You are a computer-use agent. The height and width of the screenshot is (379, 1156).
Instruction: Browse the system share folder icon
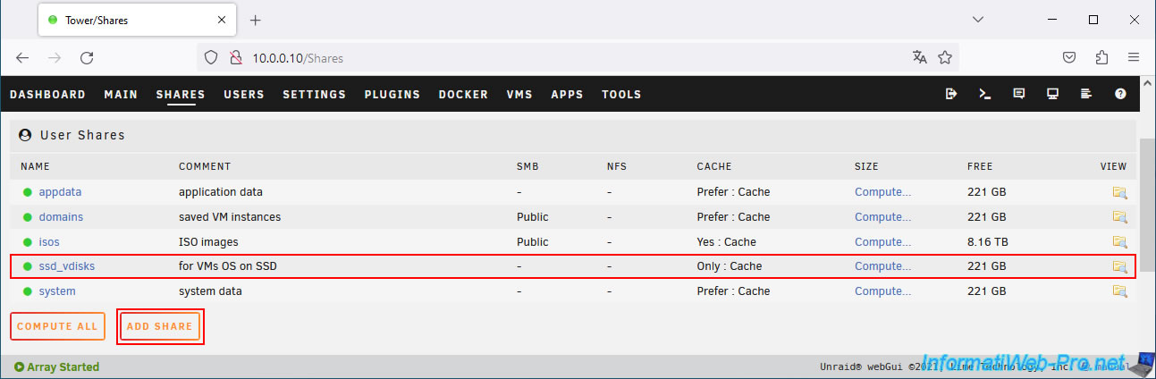pyautogui.click(x=1119, y=291)
